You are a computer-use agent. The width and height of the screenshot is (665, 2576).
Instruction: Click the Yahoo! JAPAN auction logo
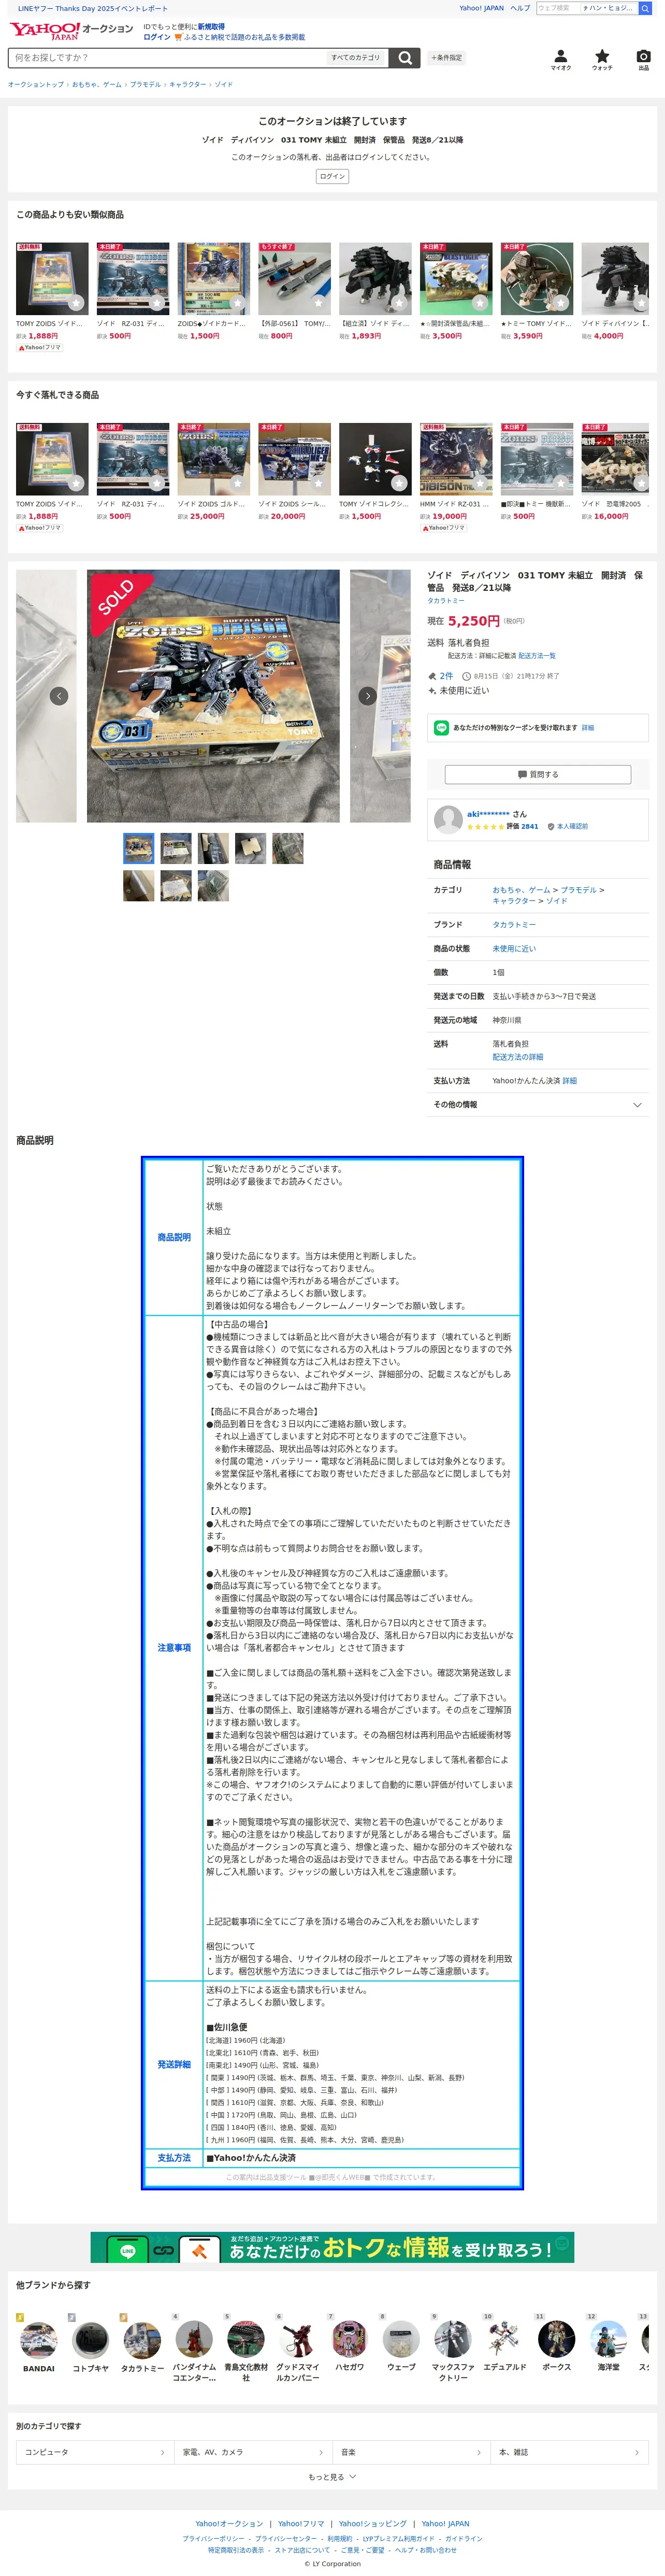[71, 30]
